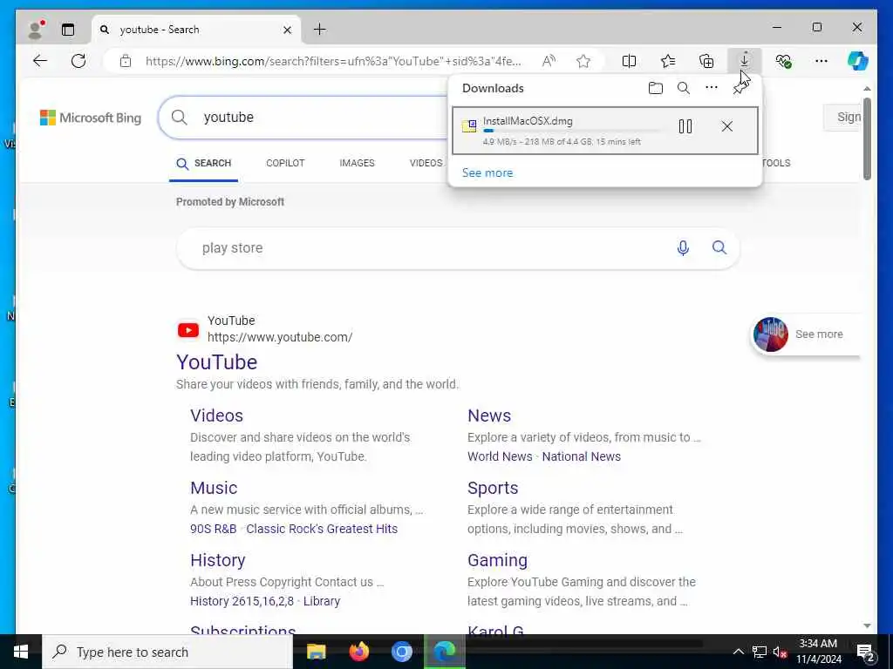This screenshot has width=893, height=669.
Task: Show hidden system tray icons
Action: pos(738,652)
